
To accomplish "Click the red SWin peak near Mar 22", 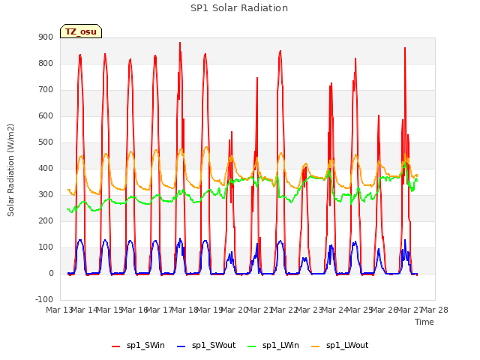I will [280, 51].
